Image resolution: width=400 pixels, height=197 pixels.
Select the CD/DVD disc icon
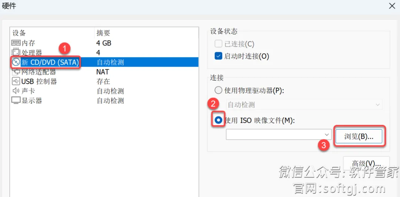tap(16, 62)
